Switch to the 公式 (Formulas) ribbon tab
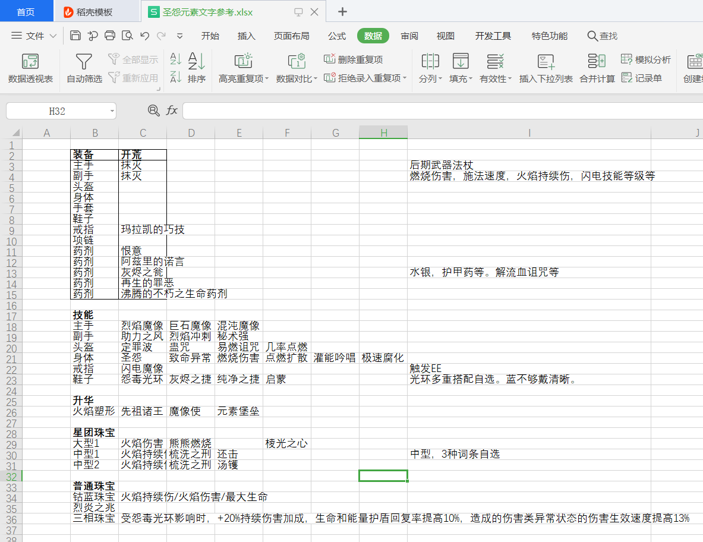Screen dimensions: 703x542 [x=336, y=36]
